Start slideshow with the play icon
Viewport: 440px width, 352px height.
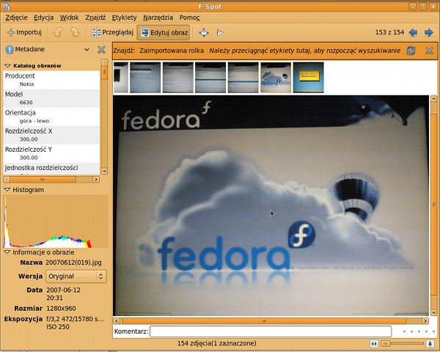[220, 32]
